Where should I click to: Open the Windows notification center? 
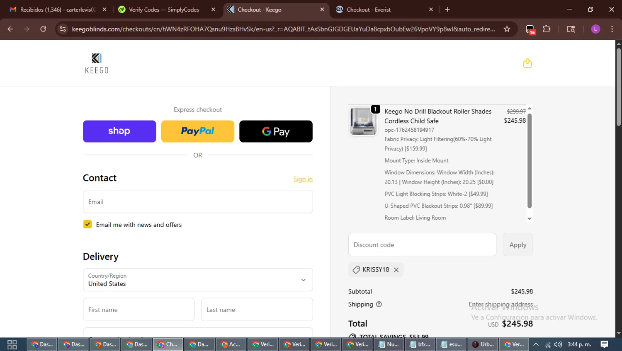pos(605,344)
